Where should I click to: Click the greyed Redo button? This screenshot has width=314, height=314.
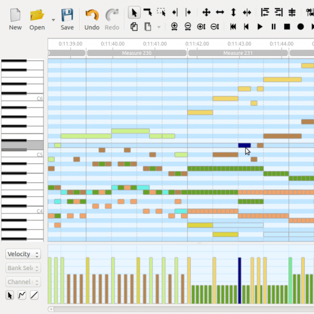[x=112, y=20]
